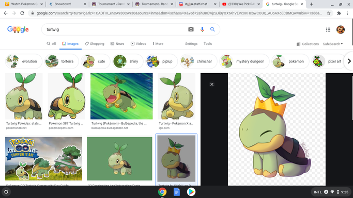
Task: Filter by the mystery dungeon chip
Action: coord(244,61)
